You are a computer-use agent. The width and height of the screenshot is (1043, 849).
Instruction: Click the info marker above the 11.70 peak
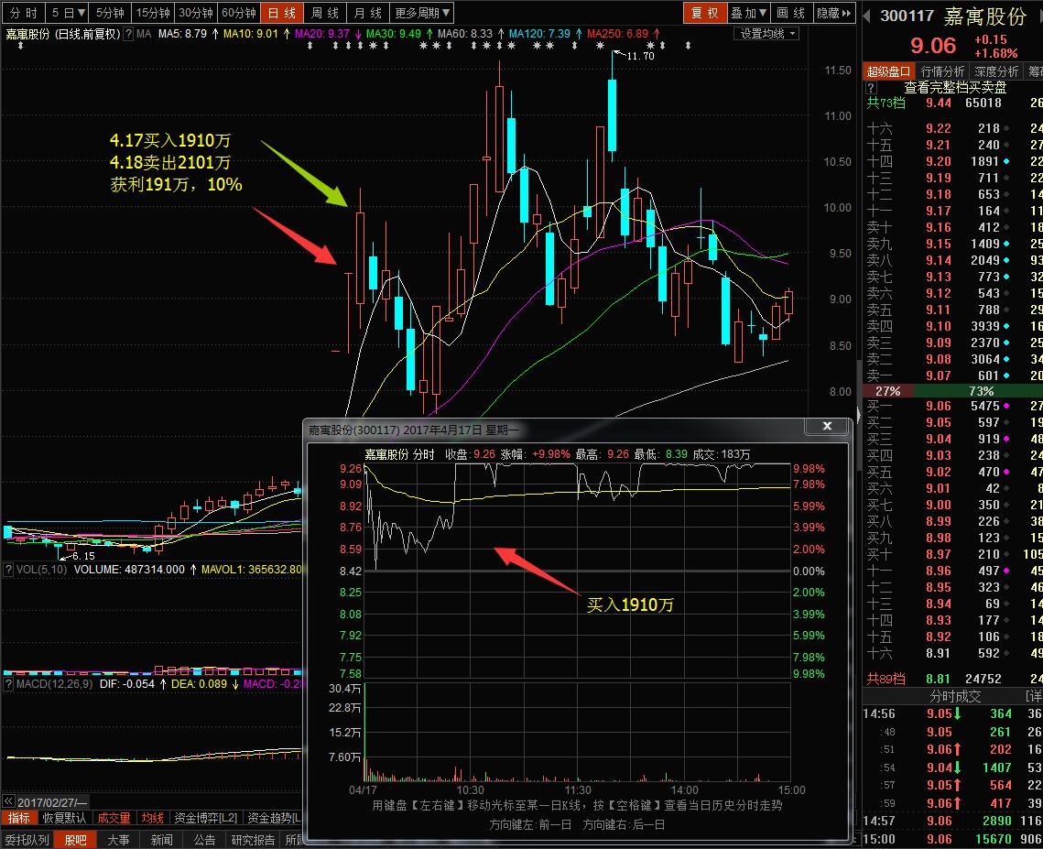tap(599, 46)
